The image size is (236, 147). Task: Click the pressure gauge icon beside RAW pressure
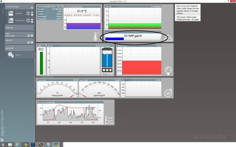168,70
